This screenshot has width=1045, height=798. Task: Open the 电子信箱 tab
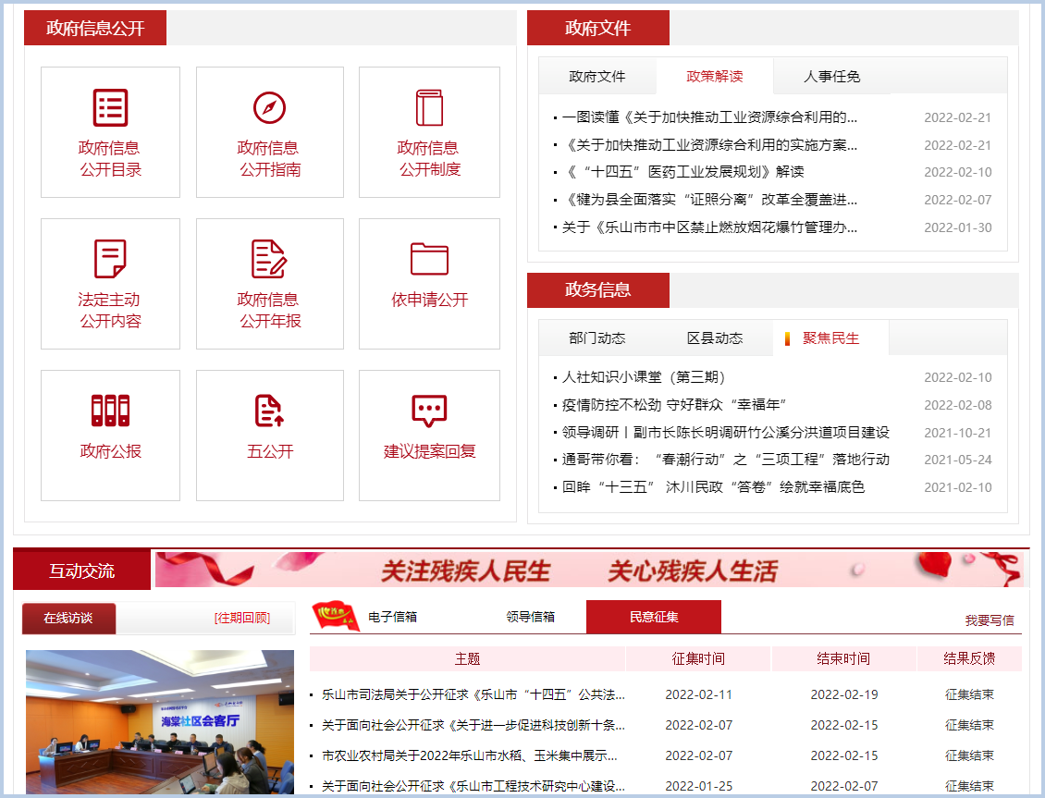(392, 617)
